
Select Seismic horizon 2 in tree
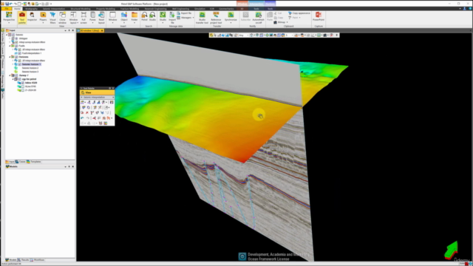tap(30, 68)
